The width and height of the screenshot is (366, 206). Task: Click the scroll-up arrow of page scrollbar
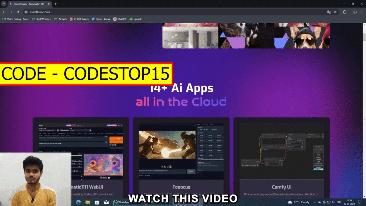(364, 25)
